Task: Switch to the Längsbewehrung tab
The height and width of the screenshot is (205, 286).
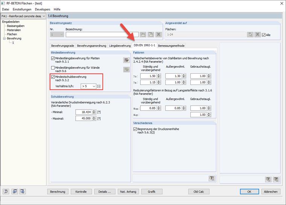Action: [x=120, y=46]
